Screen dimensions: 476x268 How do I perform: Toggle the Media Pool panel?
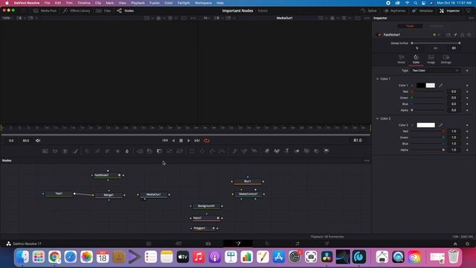(45, 10)
